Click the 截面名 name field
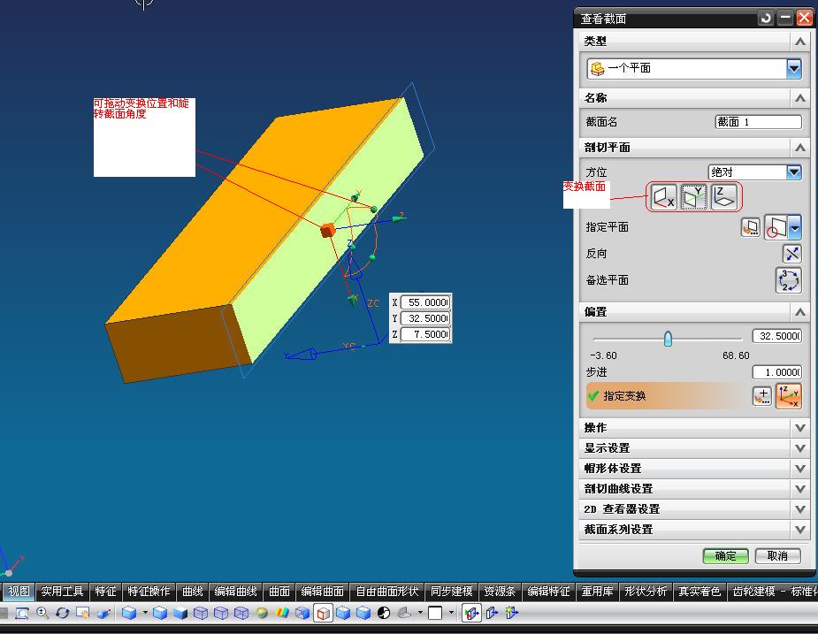This screenshot has height=634, width=818. 758,121
